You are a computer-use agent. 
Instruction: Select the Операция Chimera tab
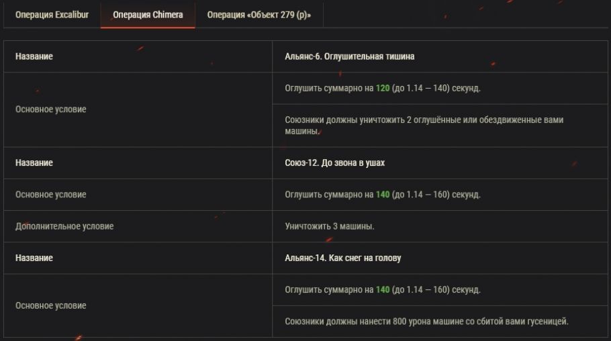tap(148, 15)
